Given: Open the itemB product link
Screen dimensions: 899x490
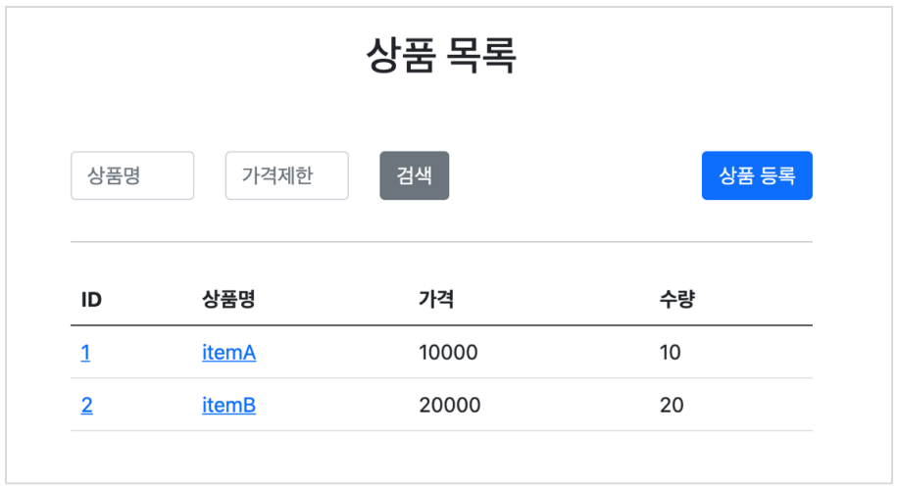Looking at the screenshot, I should [x=228, y=405].
